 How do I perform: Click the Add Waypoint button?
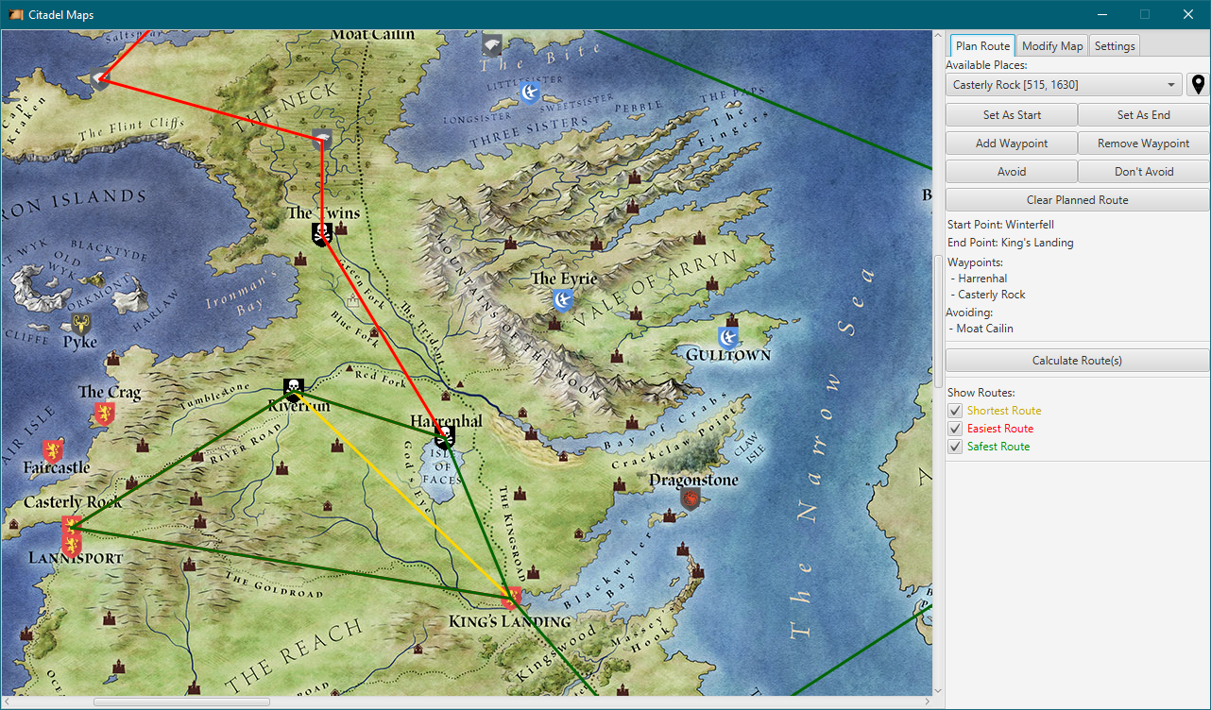pyautogui.click(x=1012, y=144)
